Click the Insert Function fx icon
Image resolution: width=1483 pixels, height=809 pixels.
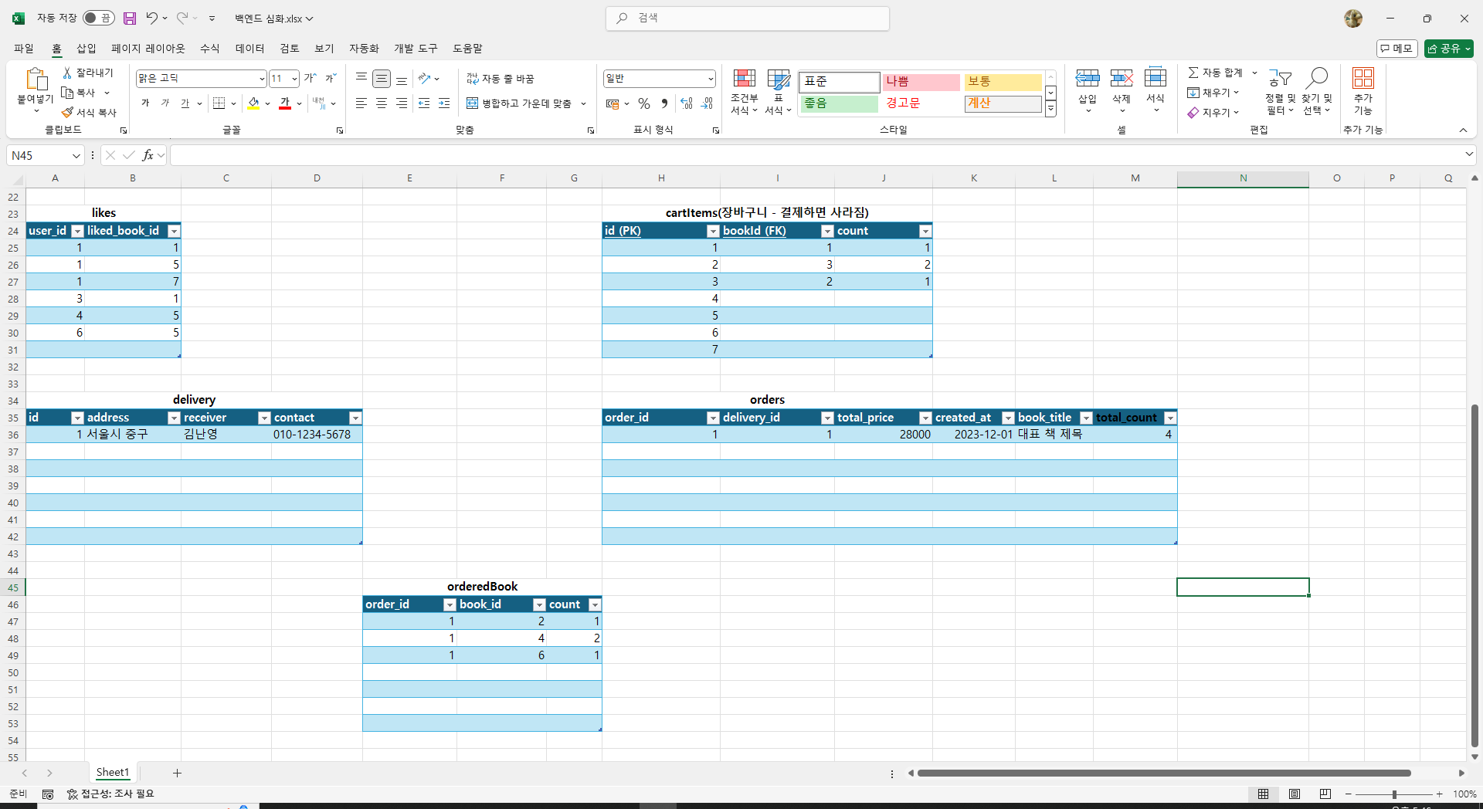click(148, 155)
